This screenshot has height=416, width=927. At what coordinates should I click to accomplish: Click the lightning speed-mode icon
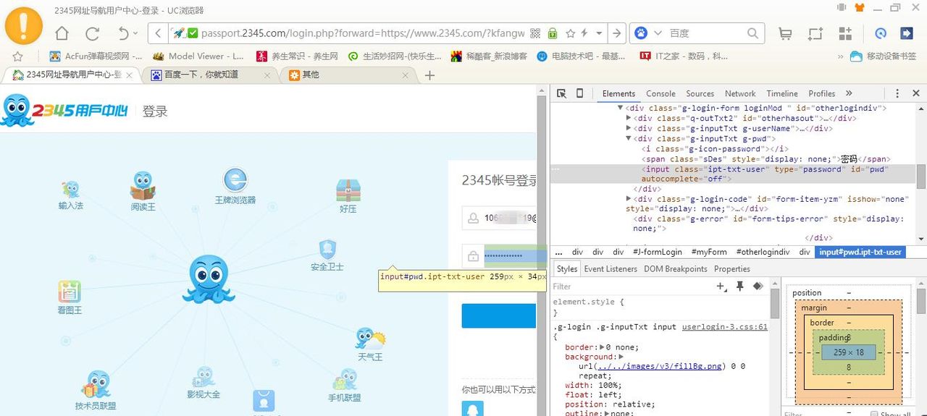coord(584,33)
